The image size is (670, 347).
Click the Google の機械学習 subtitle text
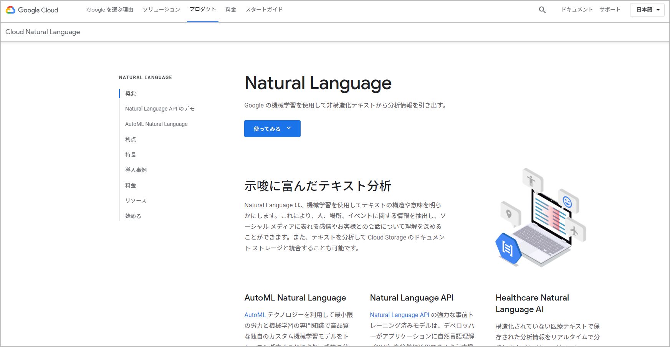(345, 105)
